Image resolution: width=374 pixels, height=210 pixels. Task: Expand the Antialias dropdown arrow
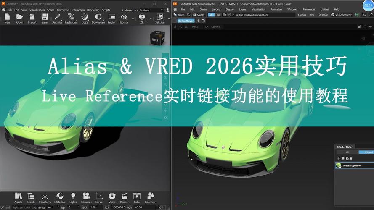tap(61, 20)
